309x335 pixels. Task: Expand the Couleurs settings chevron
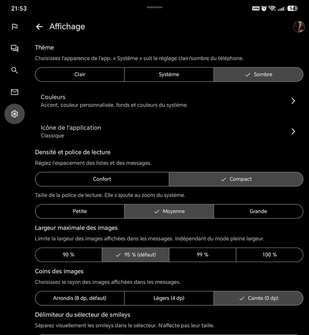(x=293, y=100)
